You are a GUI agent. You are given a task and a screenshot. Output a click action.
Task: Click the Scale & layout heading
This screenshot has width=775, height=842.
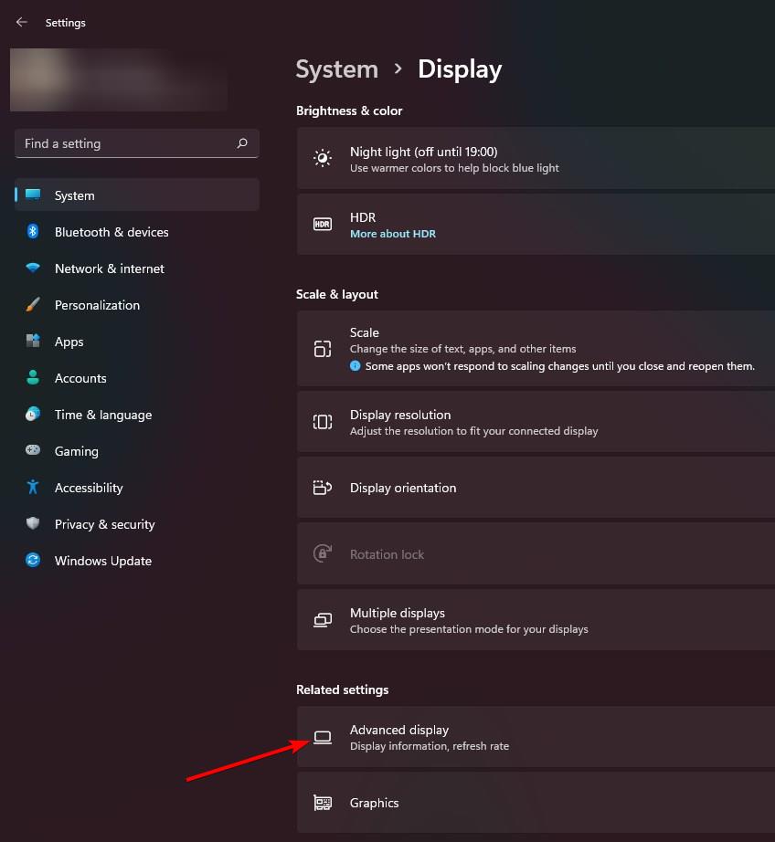337,294
